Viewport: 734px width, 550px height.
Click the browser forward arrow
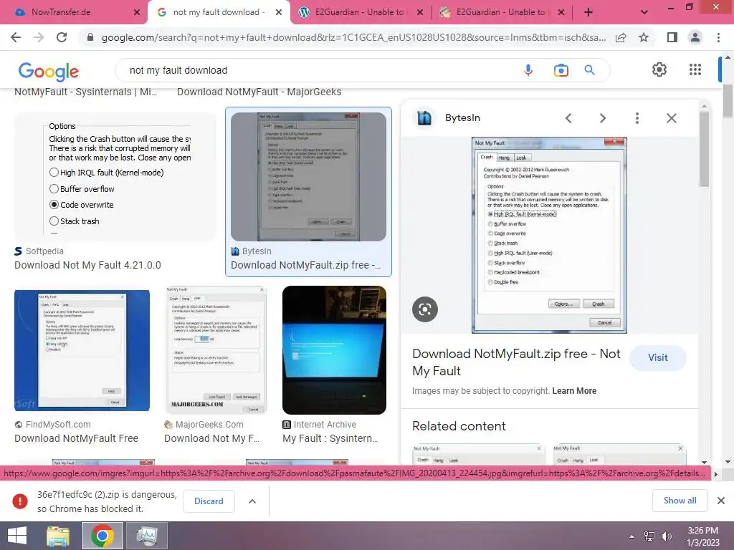[x=39, y=37]
